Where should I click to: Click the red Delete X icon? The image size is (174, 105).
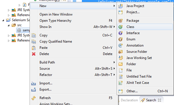tap(34, 54)
